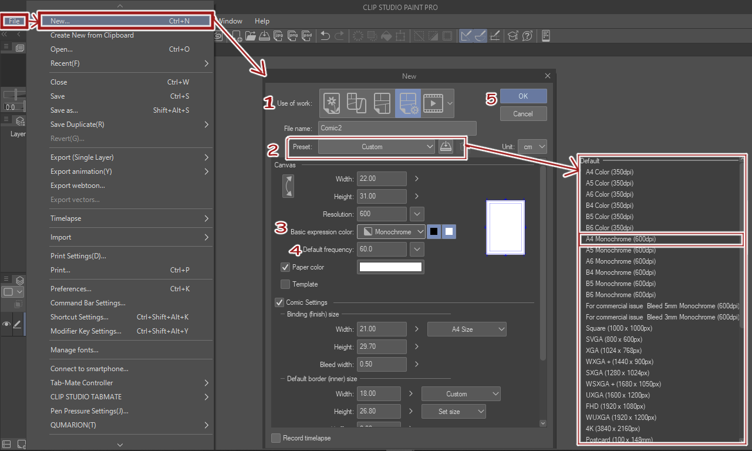Viewport: 752px width, 451px height.
Task: Open the Resolution dropdown arrow
Action: point(417,214)
